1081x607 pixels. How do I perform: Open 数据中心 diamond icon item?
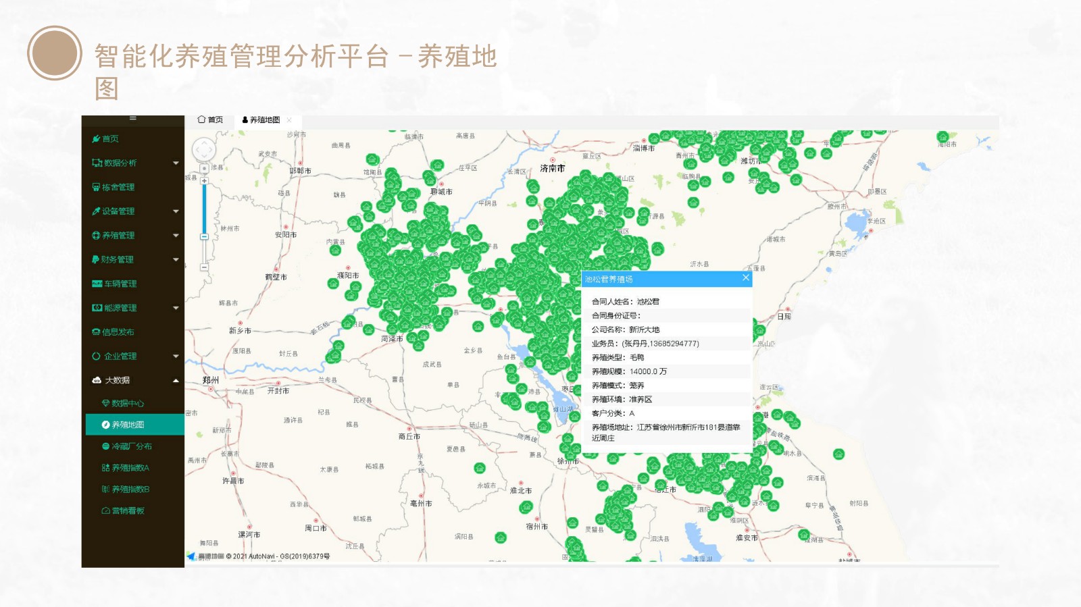pos(105,404)
